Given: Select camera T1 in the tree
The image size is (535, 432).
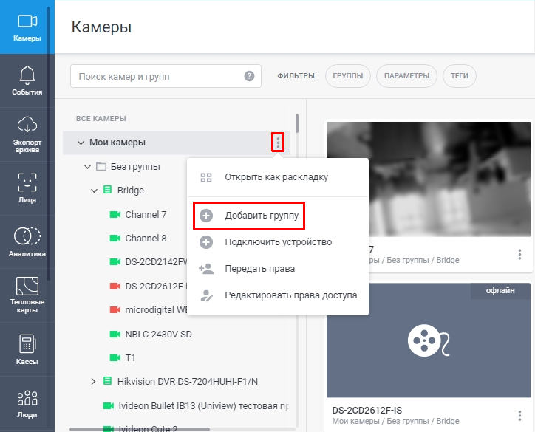Looking at the screenshot, I should [x=130, y=357].
